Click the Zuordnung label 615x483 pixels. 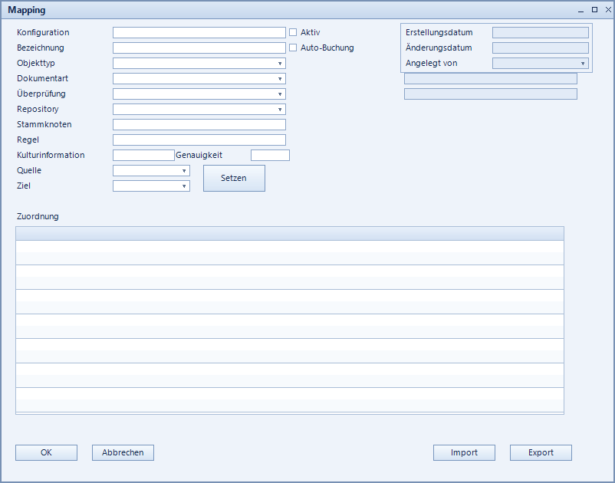[38, 216]
